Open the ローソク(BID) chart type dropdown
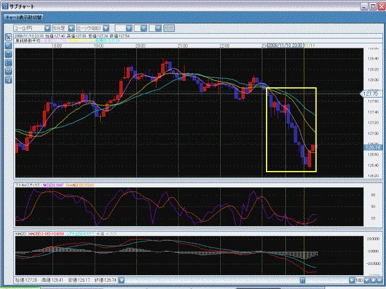This screenshot has width=386, height=289. click(92, 28)
